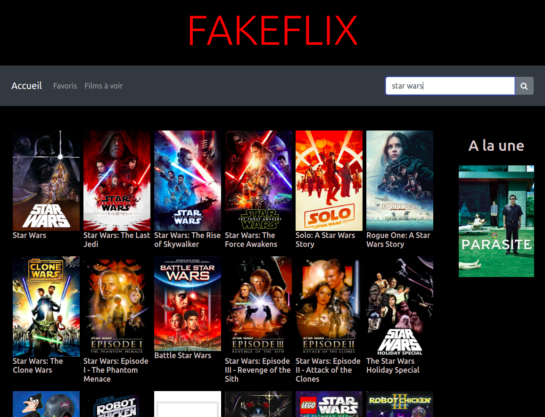This screenshot has width=545, height=417.
Task: Click the FAKEFLIX logo title
Action: [272, 31]
